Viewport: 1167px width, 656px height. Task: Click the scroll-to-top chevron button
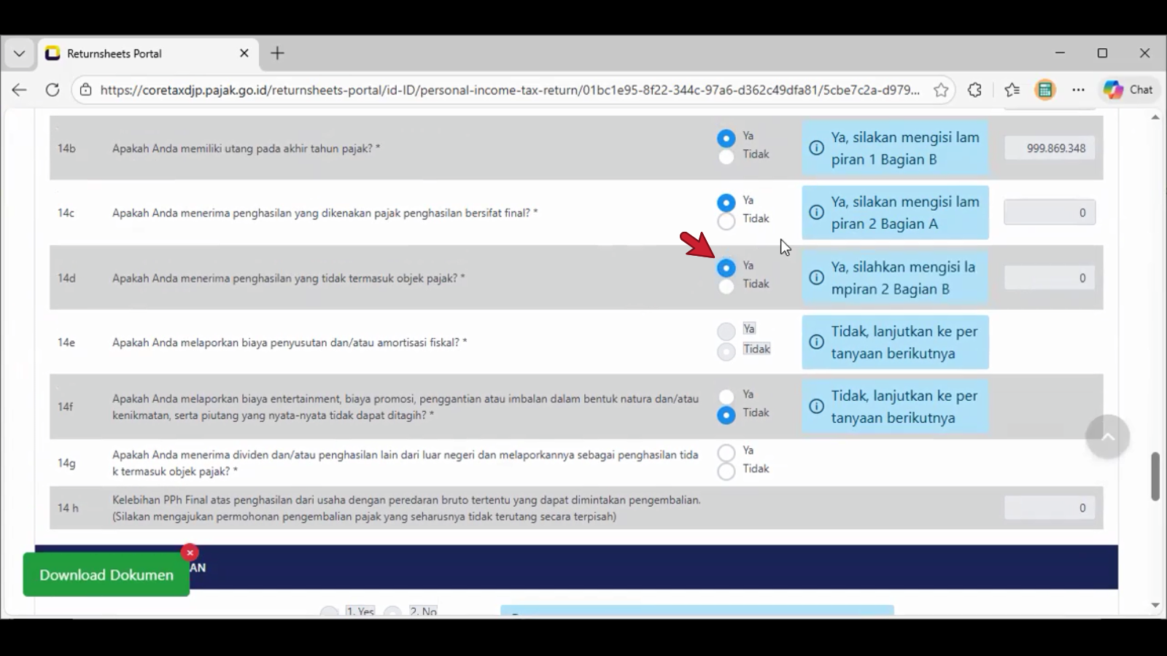coord(1107,437)
